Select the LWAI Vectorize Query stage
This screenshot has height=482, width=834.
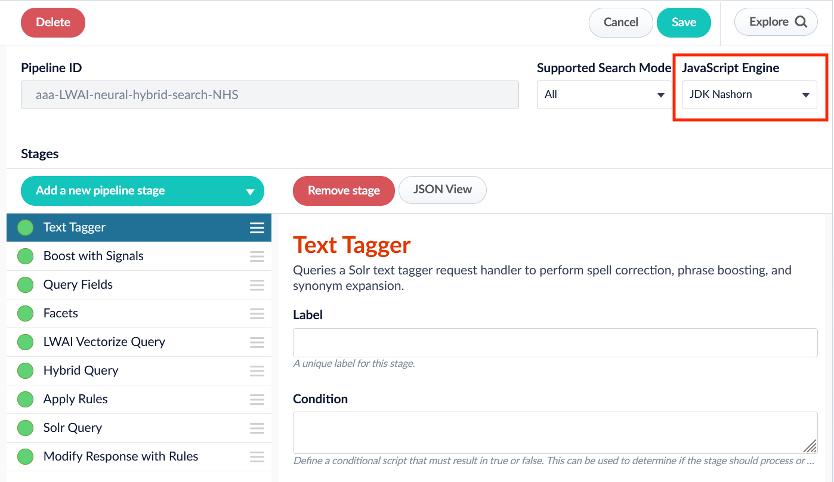click(139, 342)
